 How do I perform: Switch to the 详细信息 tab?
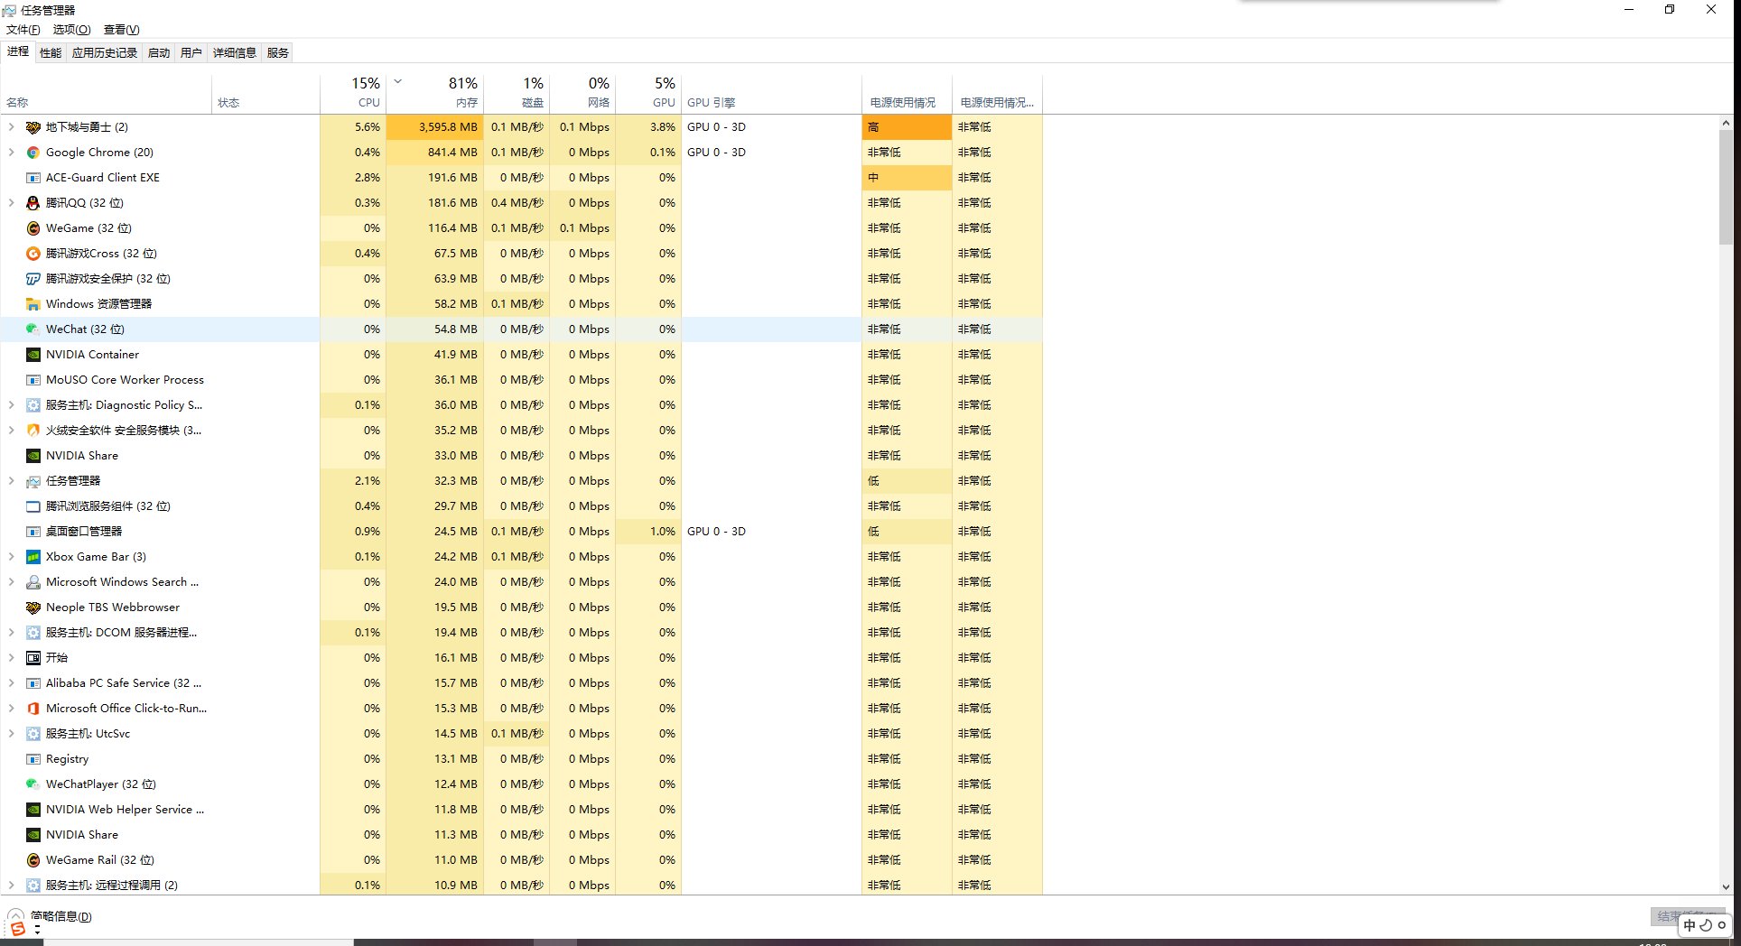click(x=235, y=52)
